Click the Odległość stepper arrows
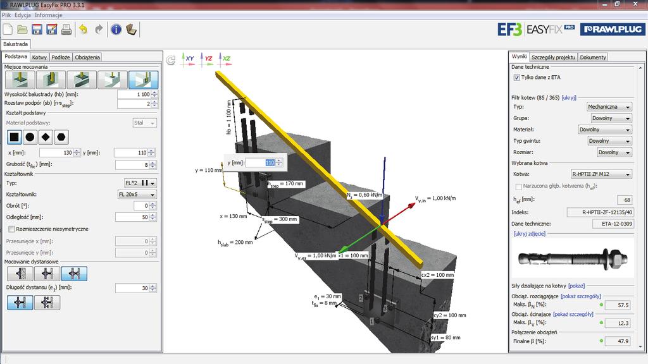The image size is (648, 364). tap(153, 217)
